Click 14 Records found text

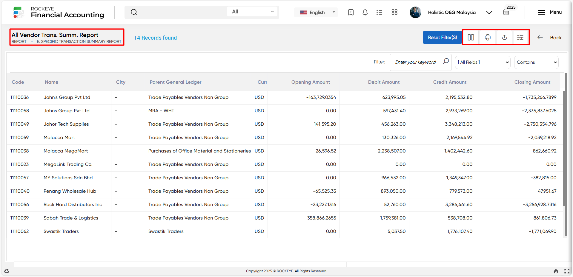pos(156,38)
